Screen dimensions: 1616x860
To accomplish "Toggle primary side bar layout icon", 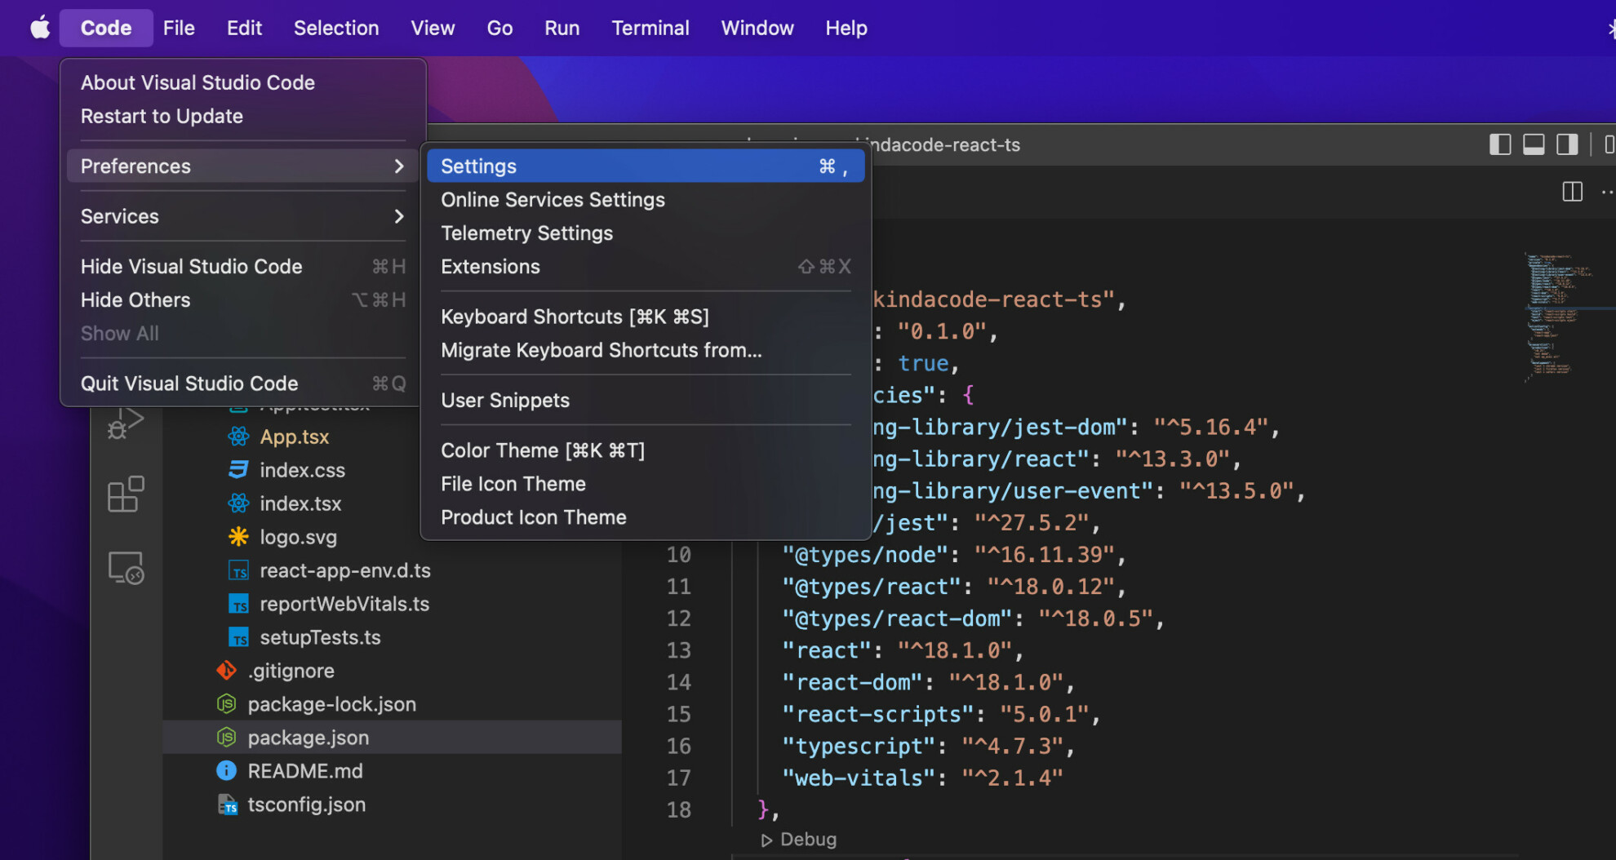I will 1500,144.
